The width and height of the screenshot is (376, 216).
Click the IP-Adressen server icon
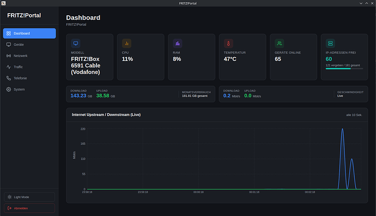[x=330, y=44]
